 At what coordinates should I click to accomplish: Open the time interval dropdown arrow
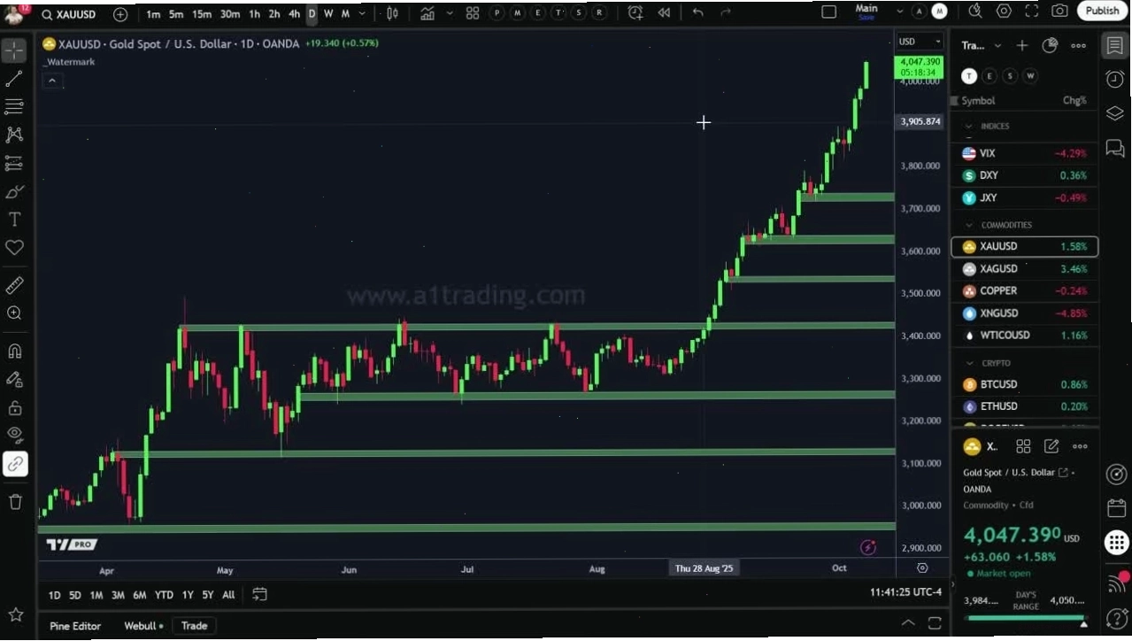click(x=364, y=13)
